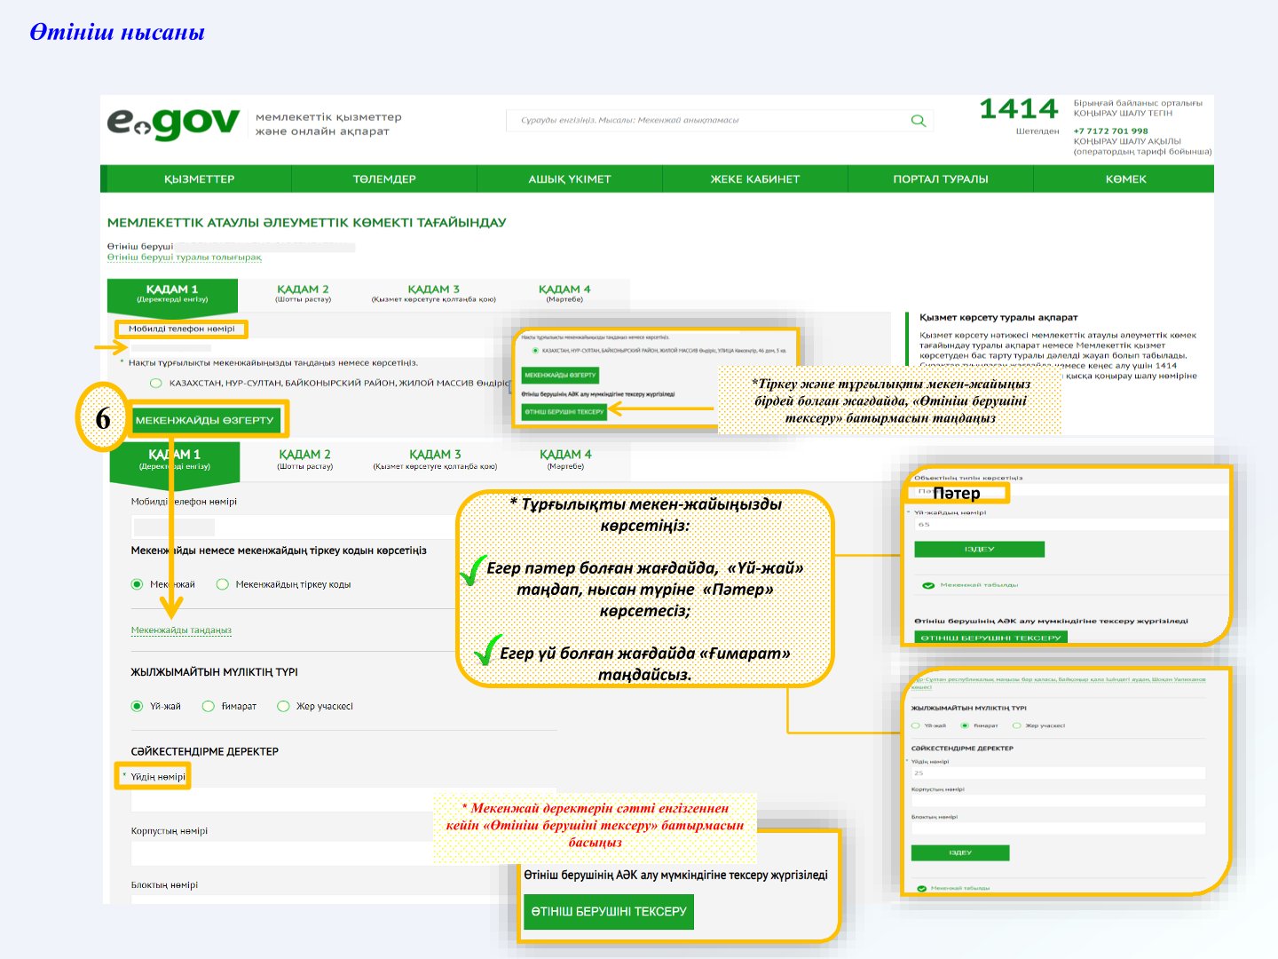Select the Мекенжай radio button
This screenshot has width=1278, height=959.
[137, 584]
